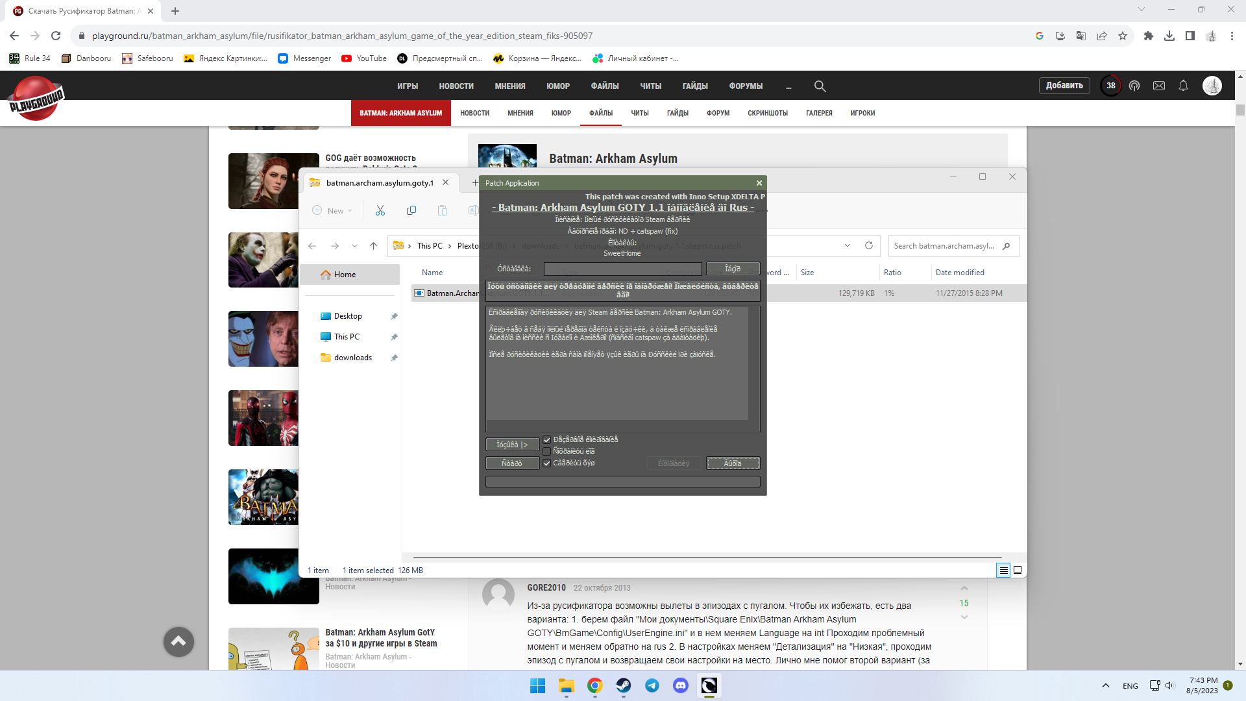Open the ГАЙДЫ item in top site menu
Image resolution: width=1246 pixels, height=701 pixels.
694,86
